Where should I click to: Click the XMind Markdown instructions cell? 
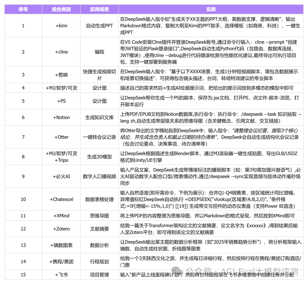coord(211,216)
